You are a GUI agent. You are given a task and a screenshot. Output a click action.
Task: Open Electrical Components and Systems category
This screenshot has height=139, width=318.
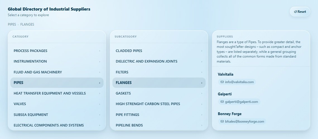(x=49, y=125)
